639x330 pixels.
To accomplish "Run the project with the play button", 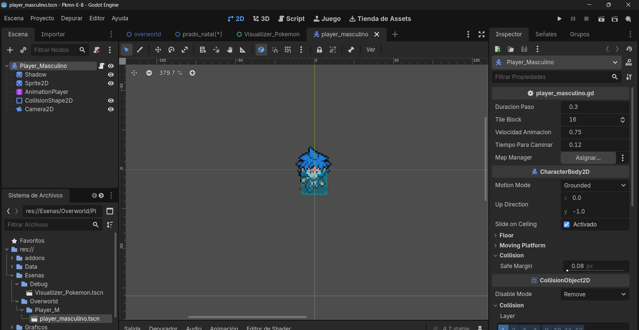I will [x=559, y=19].
